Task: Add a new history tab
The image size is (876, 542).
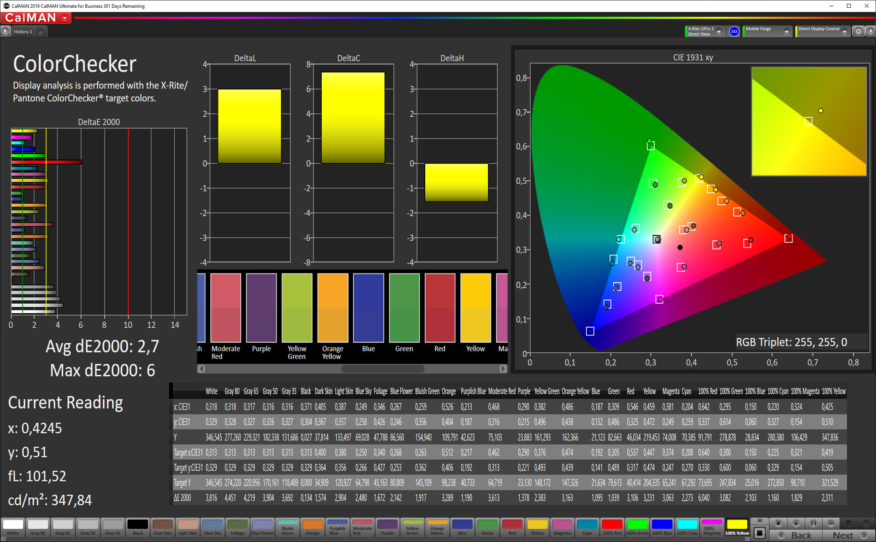Action: 41,32
